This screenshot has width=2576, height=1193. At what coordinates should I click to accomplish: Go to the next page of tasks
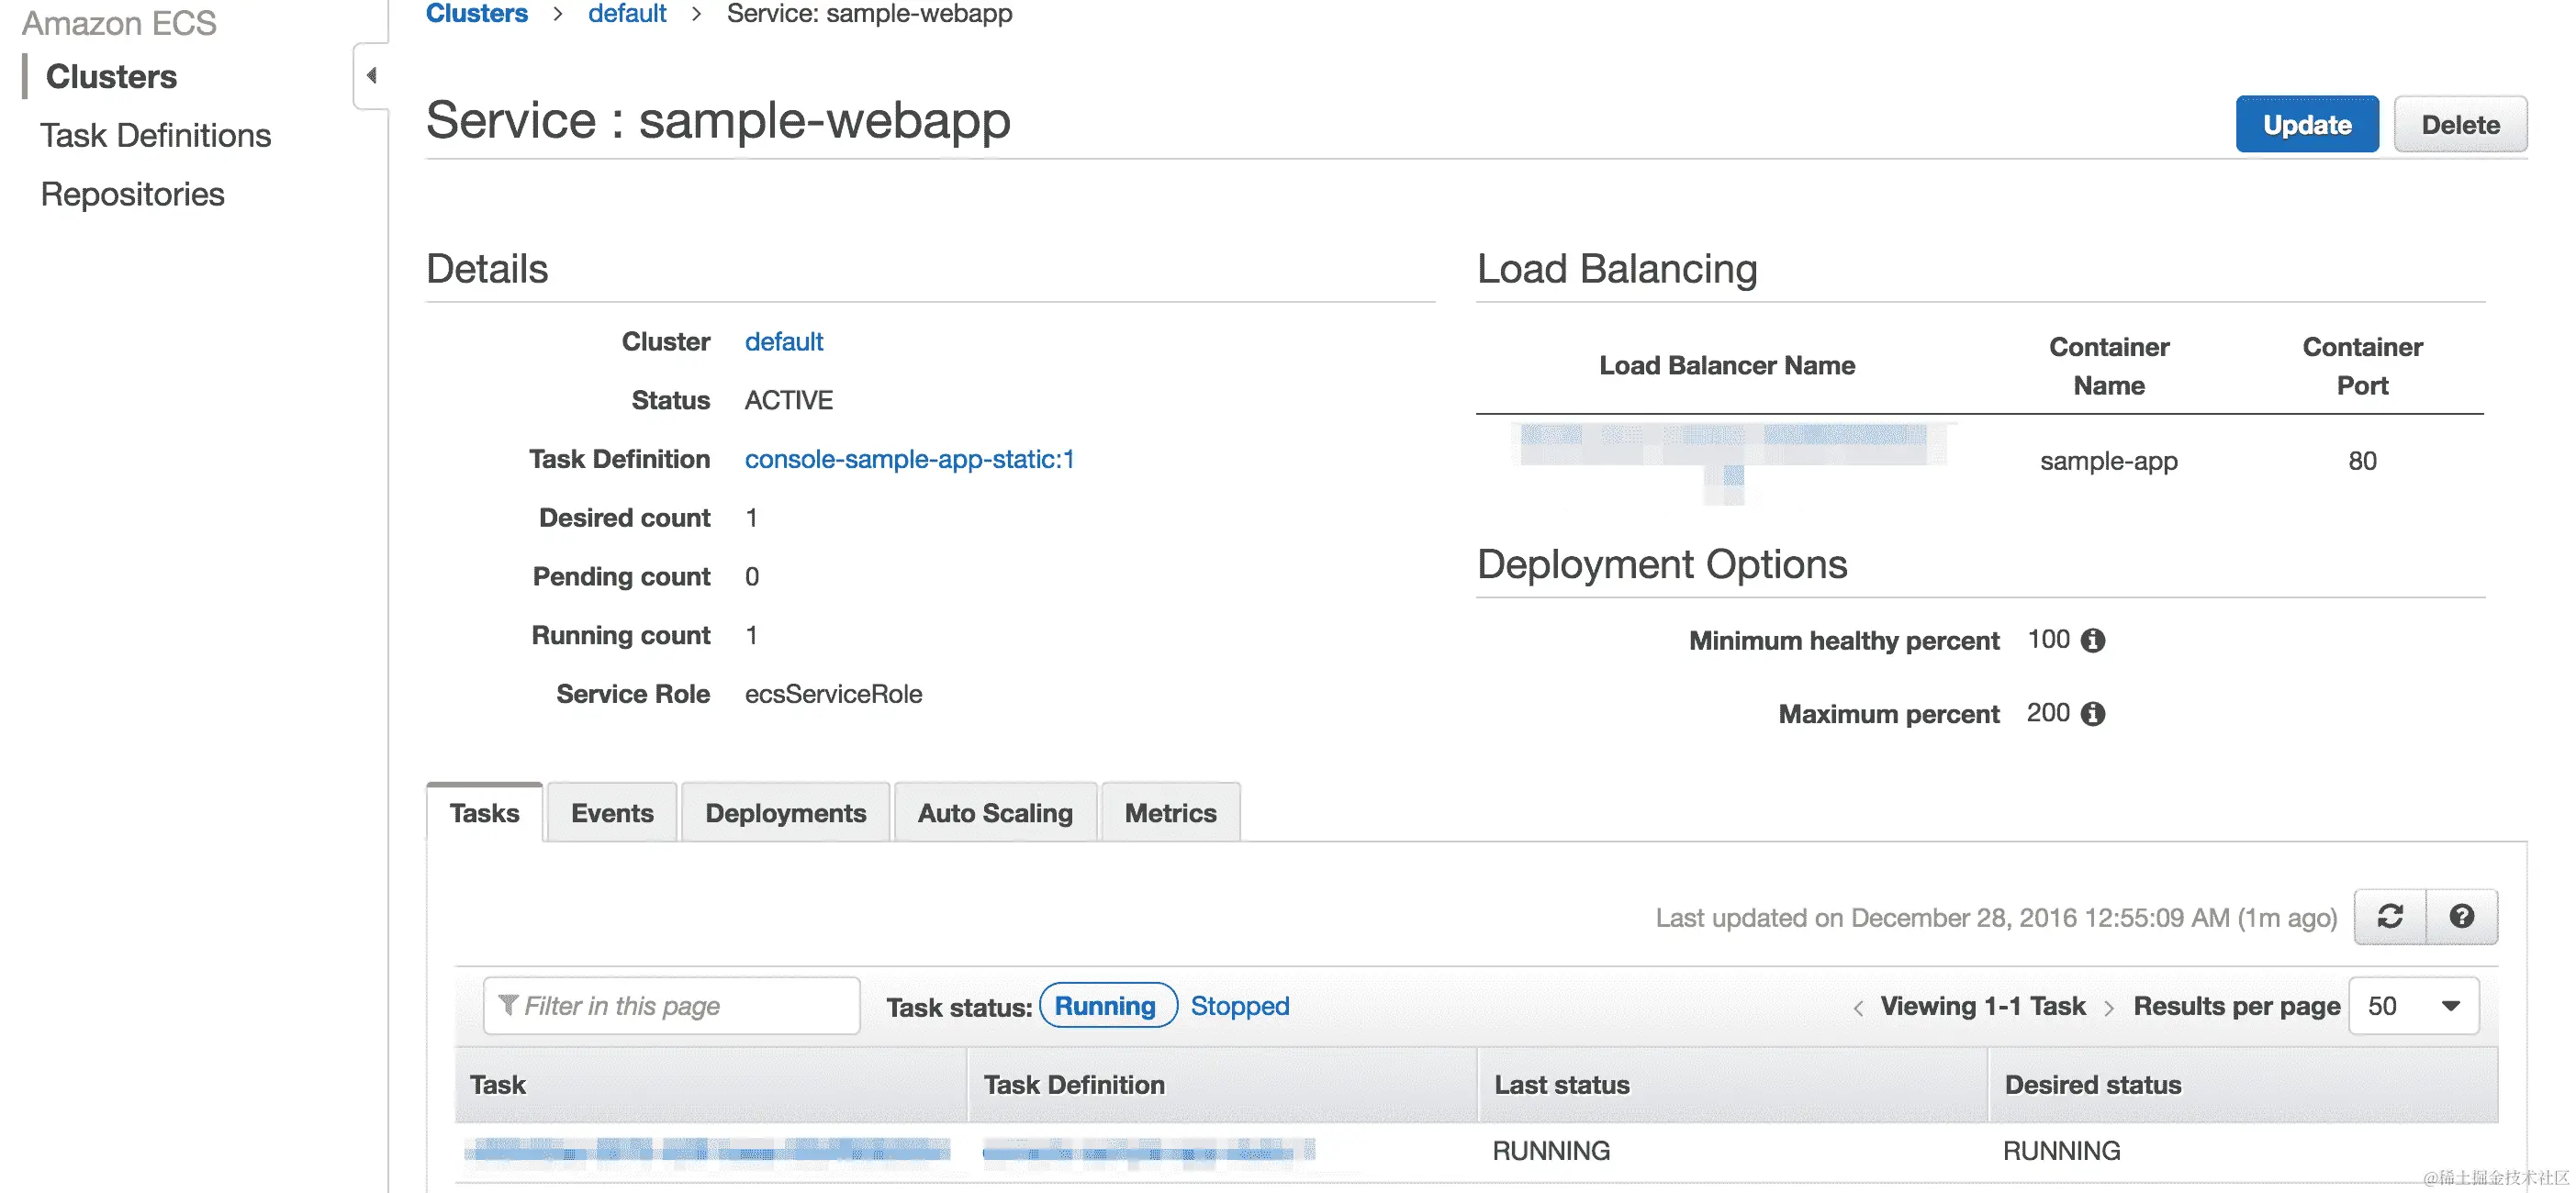coord(2111,1007)
